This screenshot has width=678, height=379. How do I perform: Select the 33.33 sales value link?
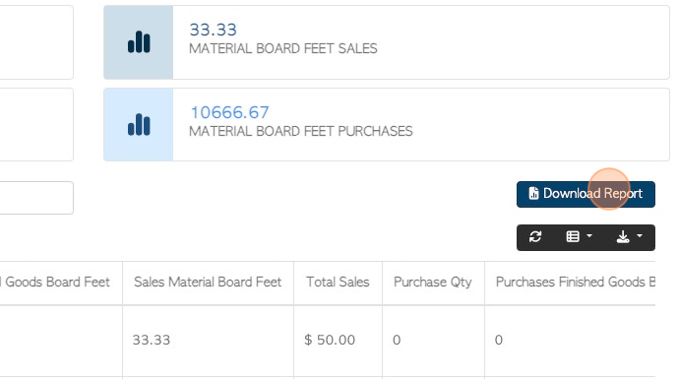(x=213, y=30)
